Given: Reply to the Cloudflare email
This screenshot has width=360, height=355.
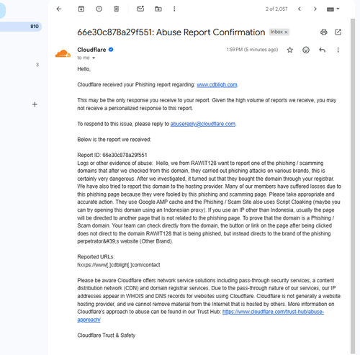Looking at the screenshot, I should pyautogui.click(x=322, y=50).
